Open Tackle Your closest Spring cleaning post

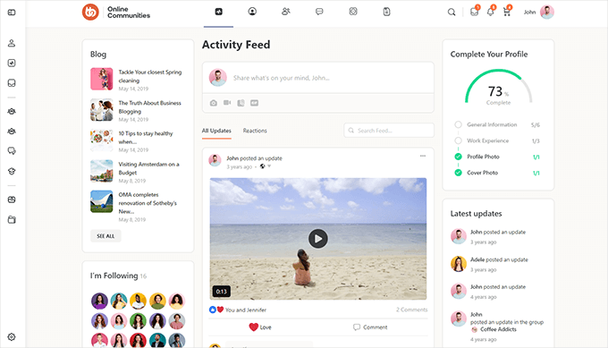[150, 76]
